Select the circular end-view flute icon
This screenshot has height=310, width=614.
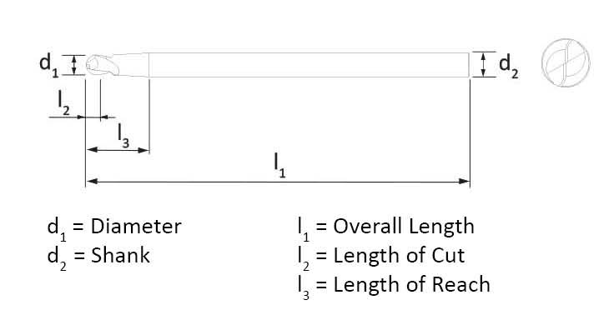point(566,62)
